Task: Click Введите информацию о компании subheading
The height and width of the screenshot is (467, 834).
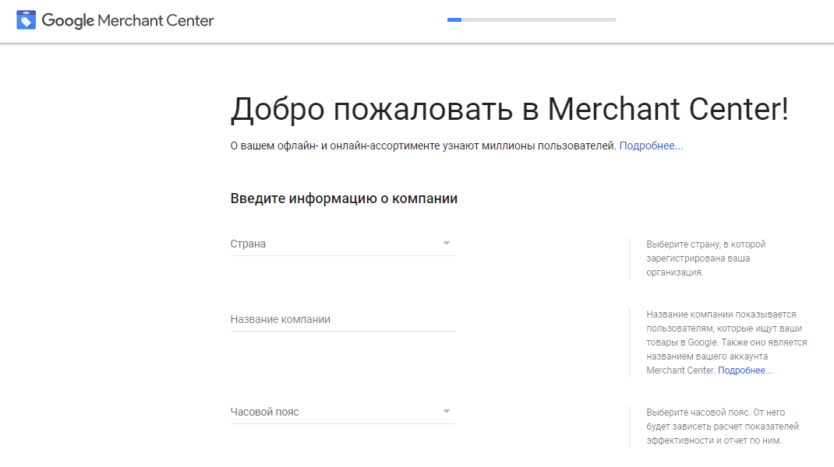Action: [x=344, y=198]
